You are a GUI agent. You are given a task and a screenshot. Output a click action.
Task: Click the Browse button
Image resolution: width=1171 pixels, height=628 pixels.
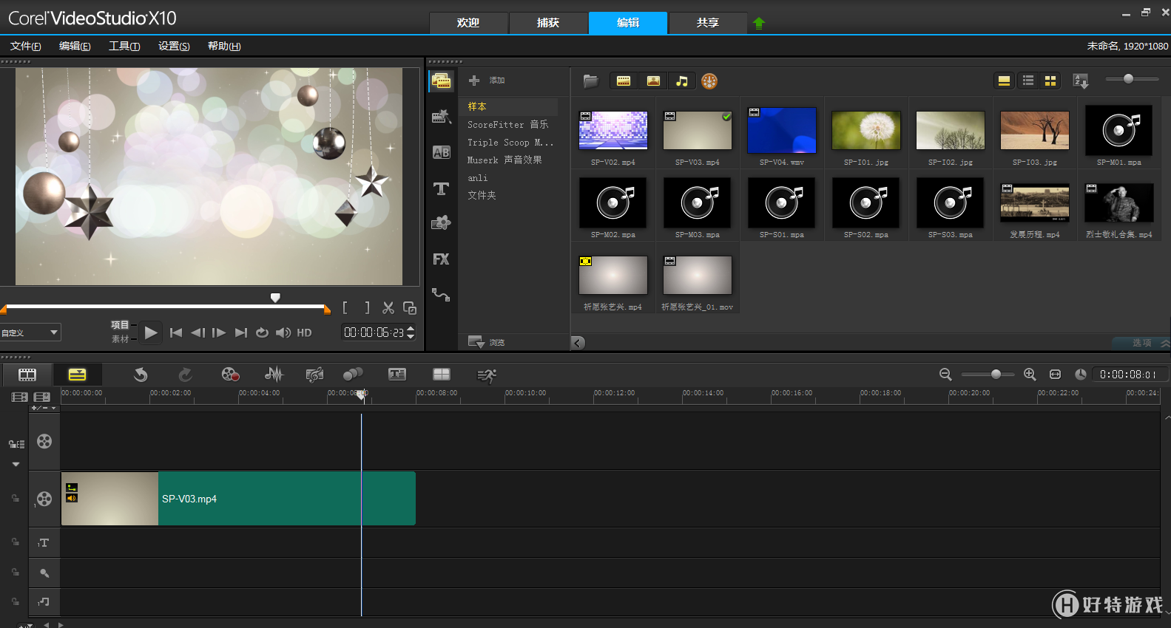(x=487, y=342)
